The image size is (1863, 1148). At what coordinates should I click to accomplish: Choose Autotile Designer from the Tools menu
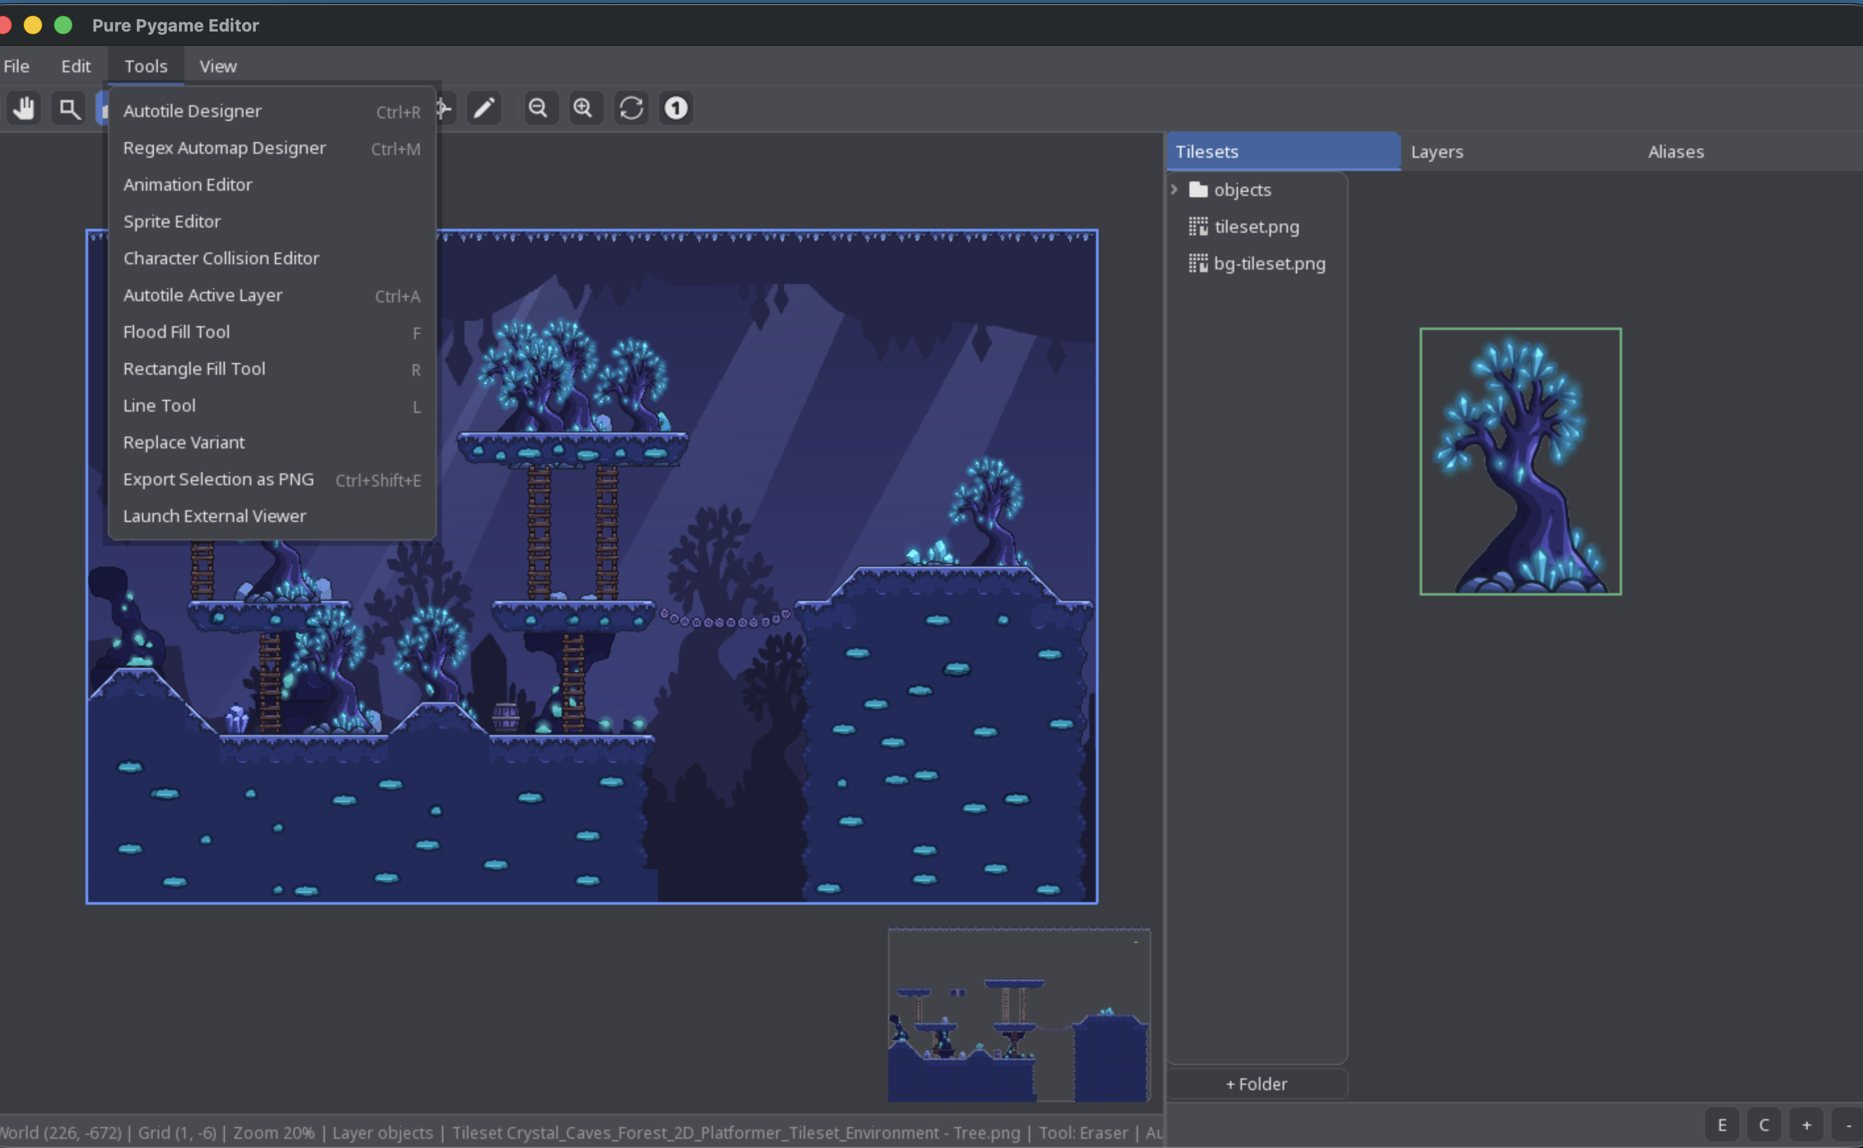(x=272, y=111)
